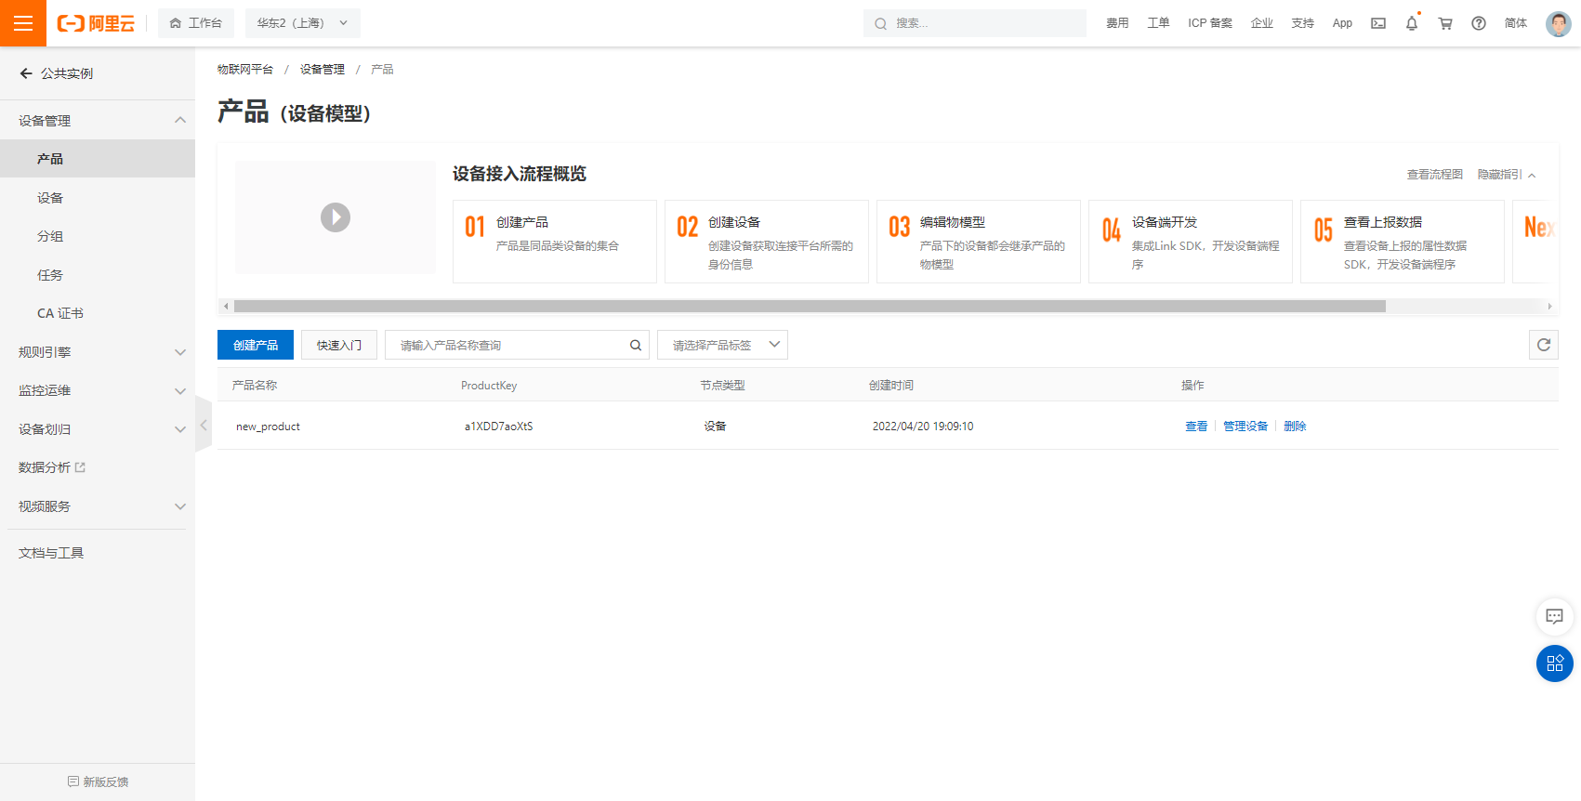Expand the 规则引擎 section

[98, 352]
